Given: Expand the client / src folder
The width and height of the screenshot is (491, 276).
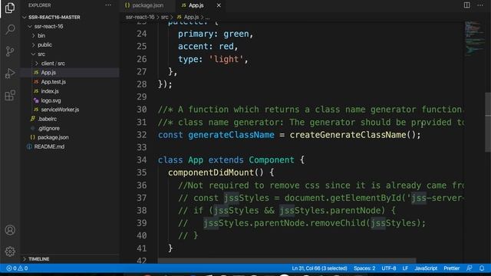Looking at the screenshot, I should (x=53, y=63).
